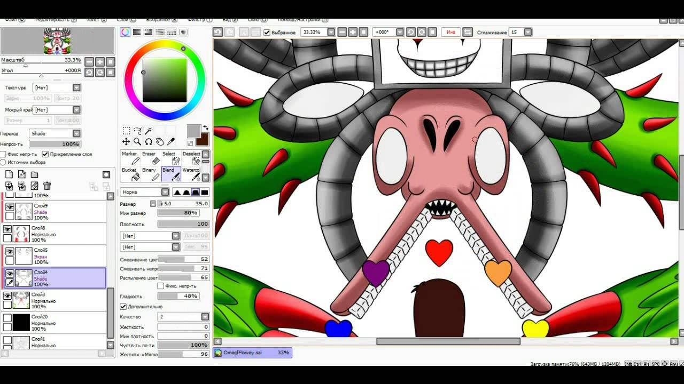
Task: Select the Источник выбора radio option
Action: pos(4,162)
